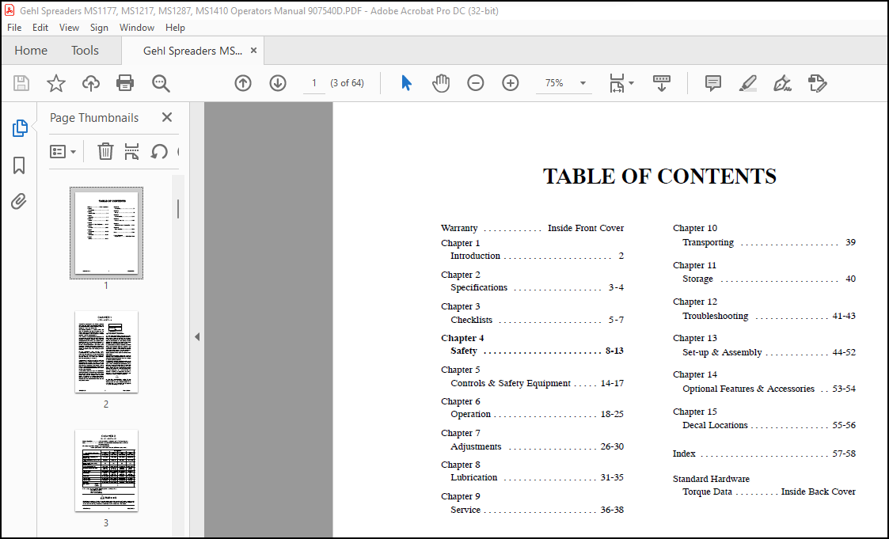Zoom in with plus icon
The height and width of the screenshot is (539, 889).
pyautogui.click(x=511, y=83)
